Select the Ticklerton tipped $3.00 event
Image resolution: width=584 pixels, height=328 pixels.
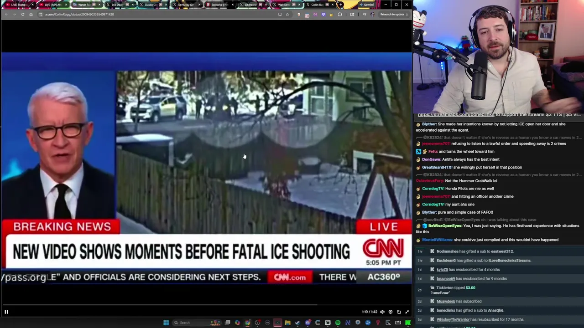(x=498, y=290)
